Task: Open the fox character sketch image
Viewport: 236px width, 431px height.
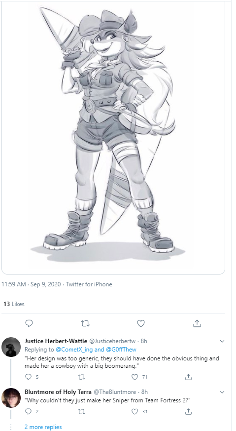Action: pos(113,137)
